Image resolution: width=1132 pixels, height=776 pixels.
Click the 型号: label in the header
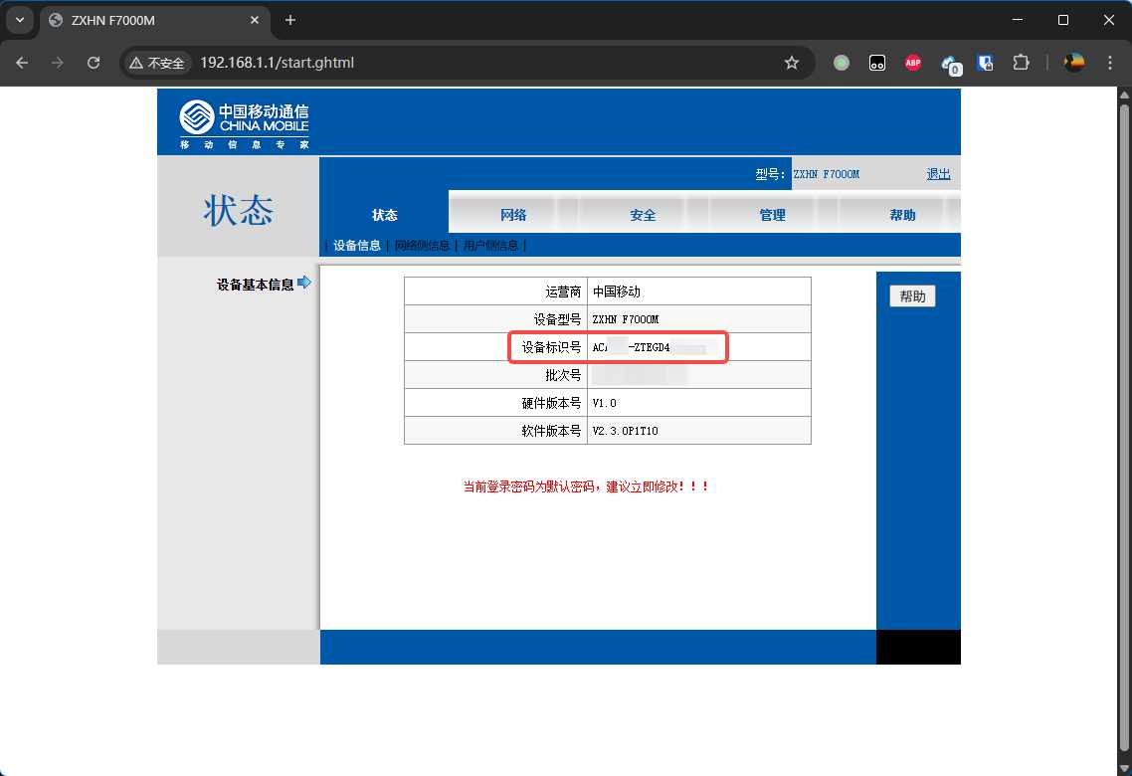[x=770, y=174]
